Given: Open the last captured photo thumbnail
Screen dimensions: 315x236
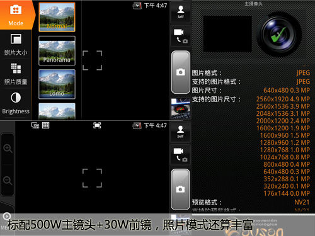Looking at the screenshot, I should (x=181, y=109).
